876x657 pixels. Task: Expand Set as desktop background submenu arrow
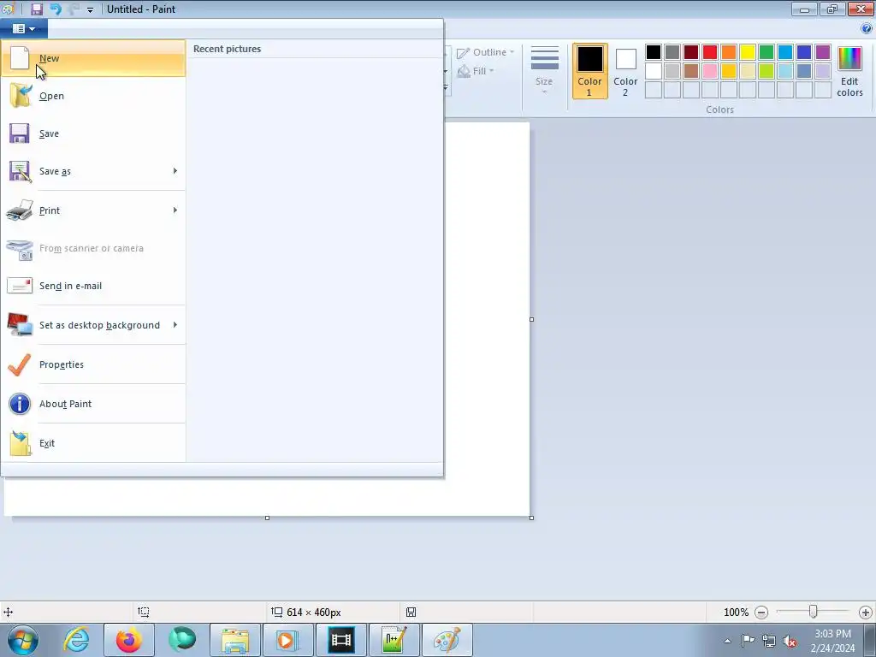tap(175, 325)
